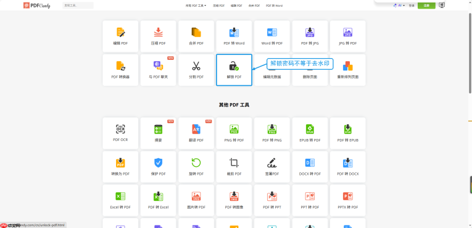Open the 编辑元数据 card label
The image size is (472, 228).
[x=272, y=77]
